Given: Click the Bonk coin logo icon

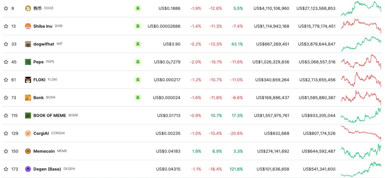Looking at the screenshot, I should coord(28,98).
